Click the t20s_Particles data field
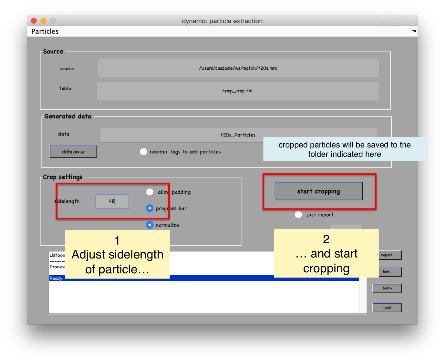Viewport: 445px width, 363px height. [x=238, y=135]
